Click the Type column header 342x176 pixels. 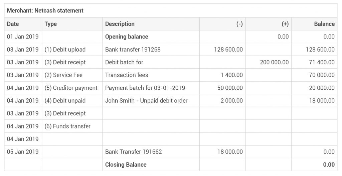[51, 24]
